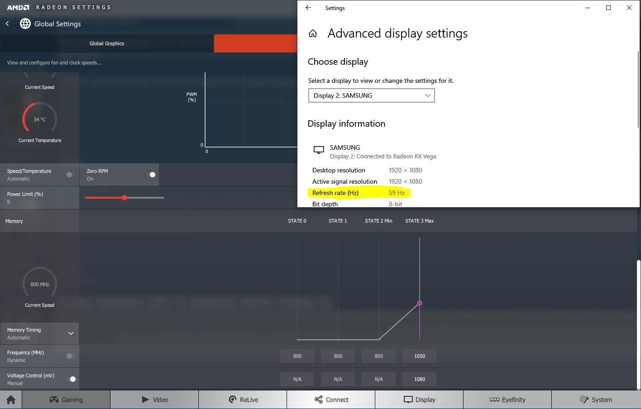
Task: Click STATE 3 voltage field 1080
Action: tap(420, 379)
